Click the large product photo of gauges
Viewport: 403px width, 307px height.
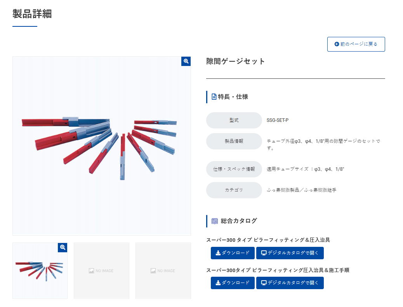[x=101, y=146]
